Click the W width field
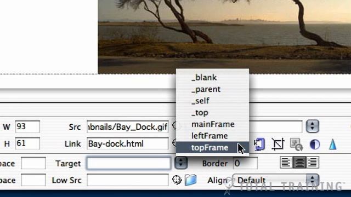The height and width of the screenshot is (197, 351). coord(27,126)
